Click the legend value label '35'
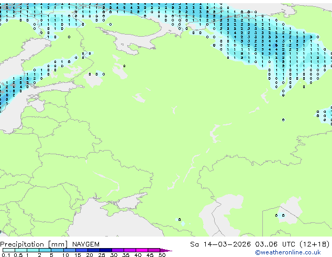Viewport: 332px width, 257px height. [126, 255]
